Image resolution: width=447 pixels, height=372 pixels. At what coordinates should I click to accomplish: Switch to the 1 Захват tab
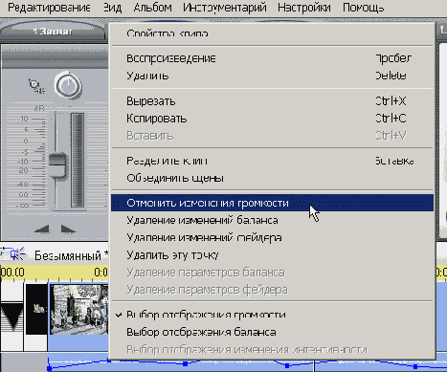(53, 32)
